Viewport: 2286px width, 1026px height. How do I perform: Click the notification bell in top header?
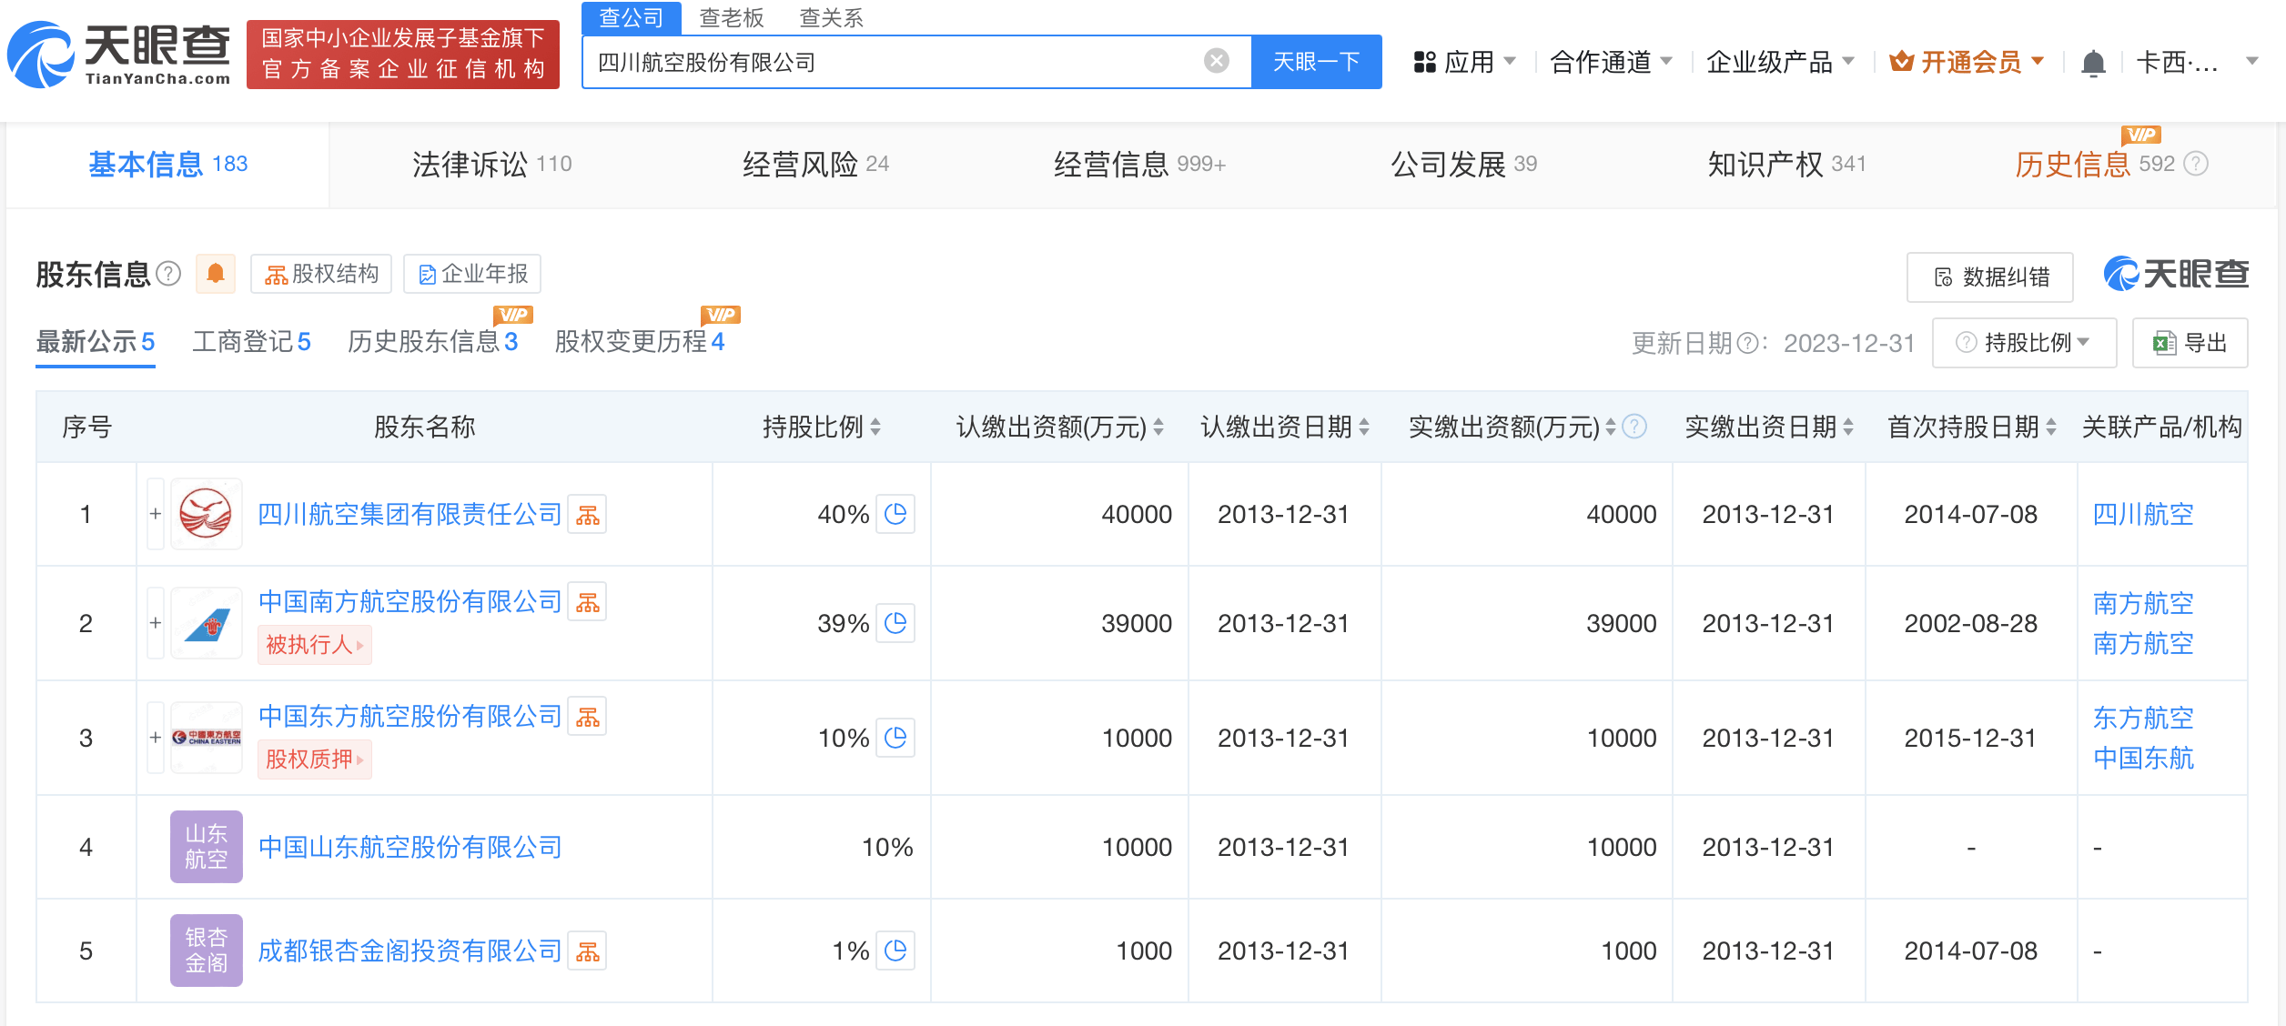2093,63
